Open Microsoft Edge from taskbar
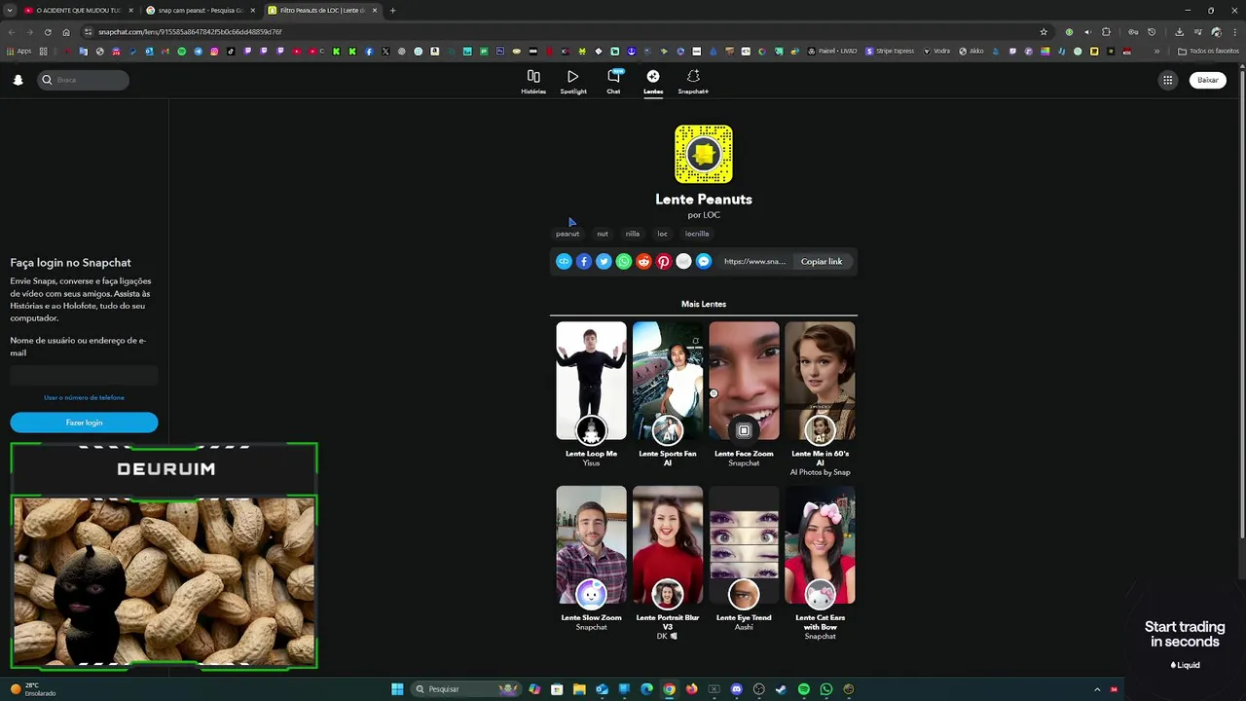The width and height of the screenshot is (1246, 701). click(x=646, y=688)
